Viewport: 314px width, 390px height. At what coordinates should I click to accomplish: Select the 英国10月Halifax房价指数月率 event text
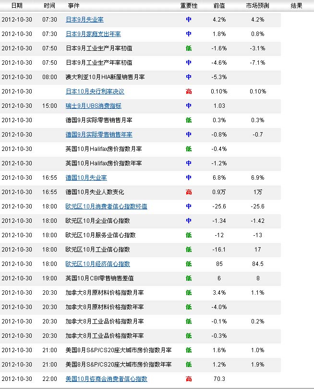[104, 149]
